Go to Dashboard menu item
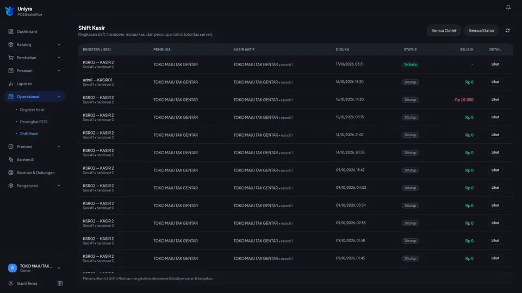The image size is (522, 293). tap(35, 31)
